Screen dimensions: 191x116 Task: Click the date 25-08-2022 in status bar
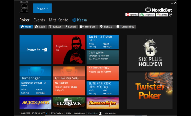tap(25, 113)
